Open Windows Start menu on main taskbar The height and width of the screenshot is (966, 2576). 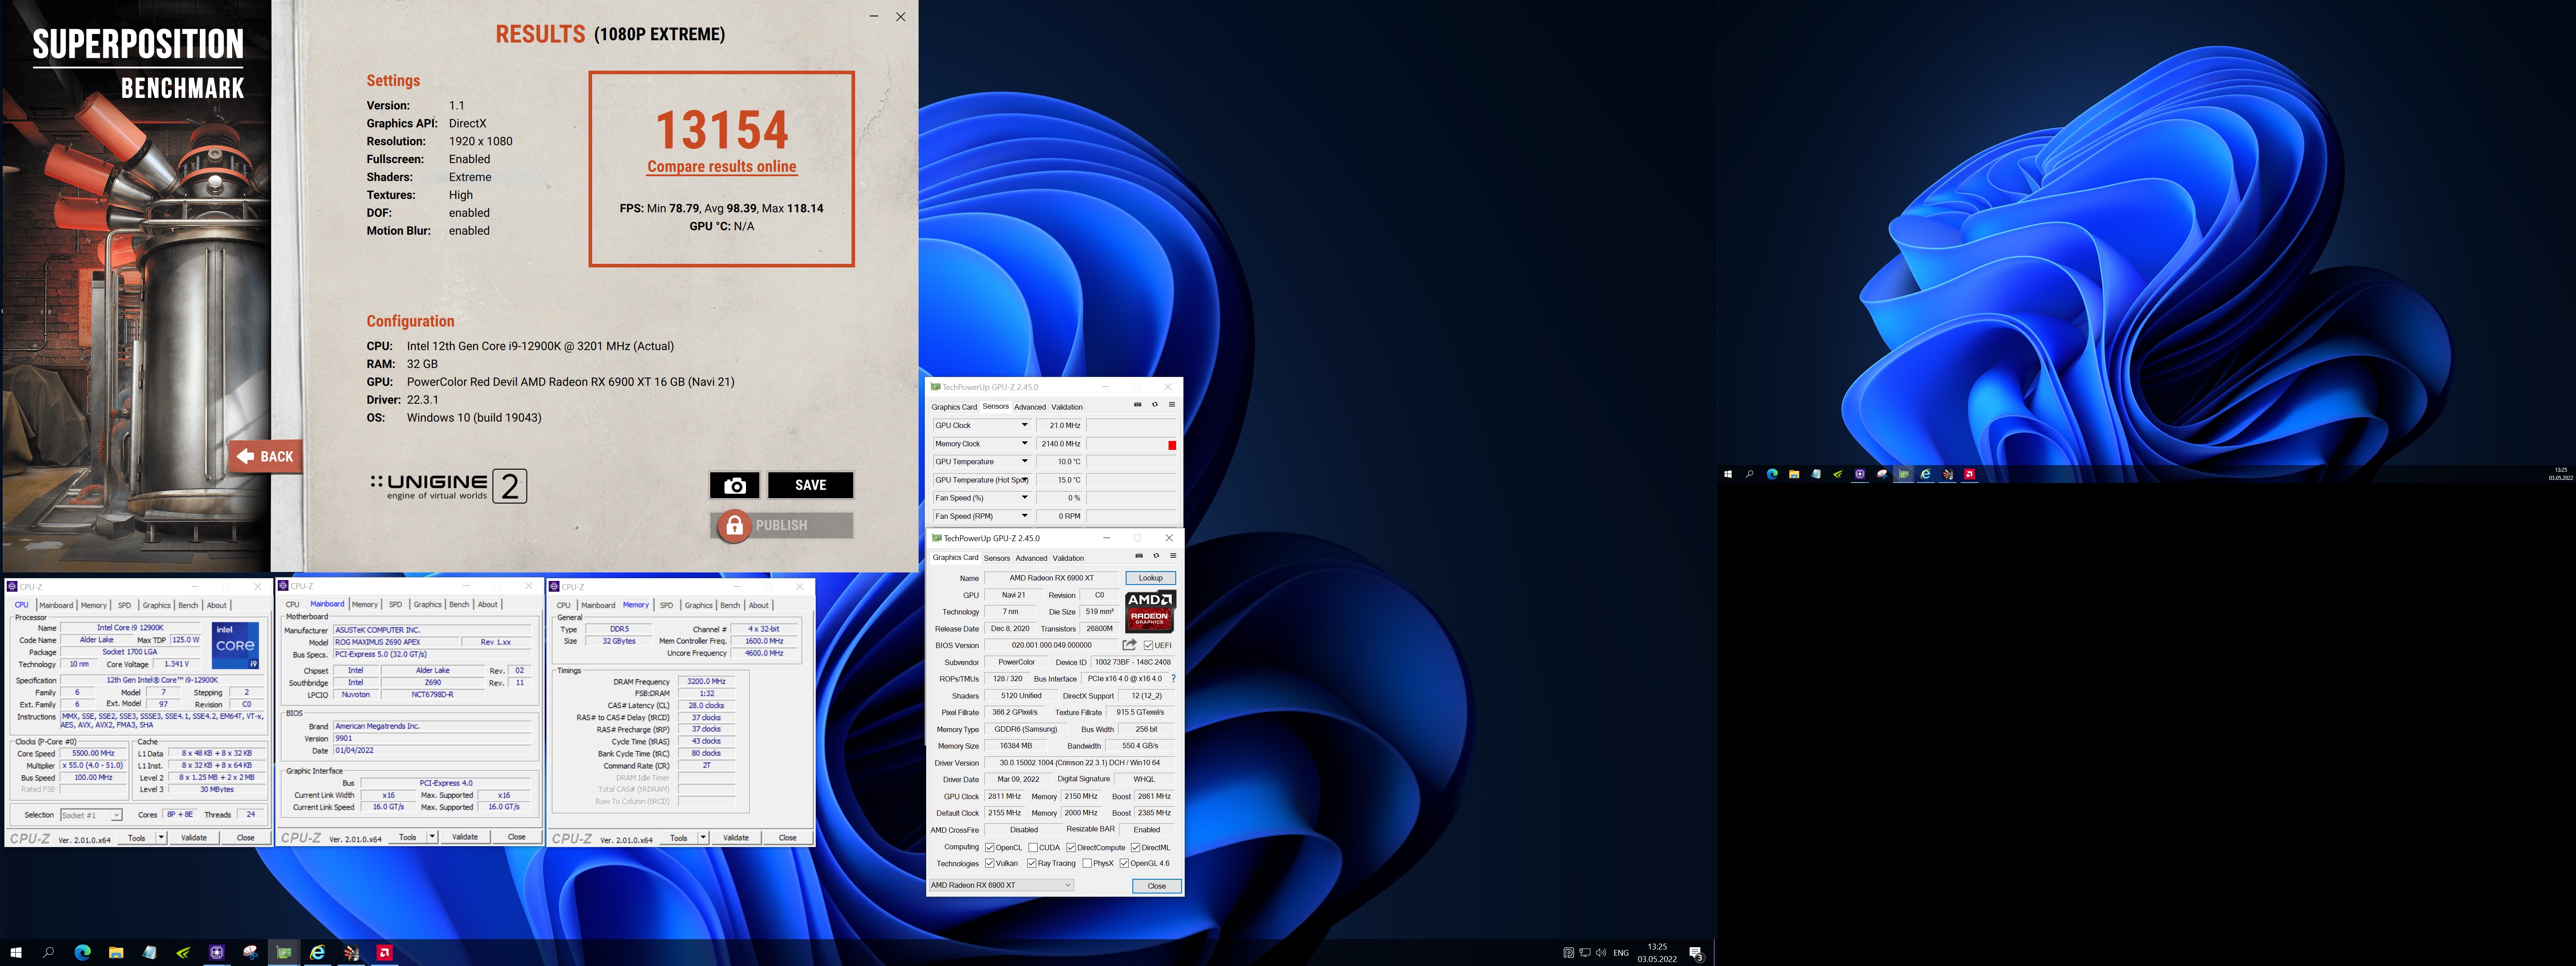click(15, 952)
